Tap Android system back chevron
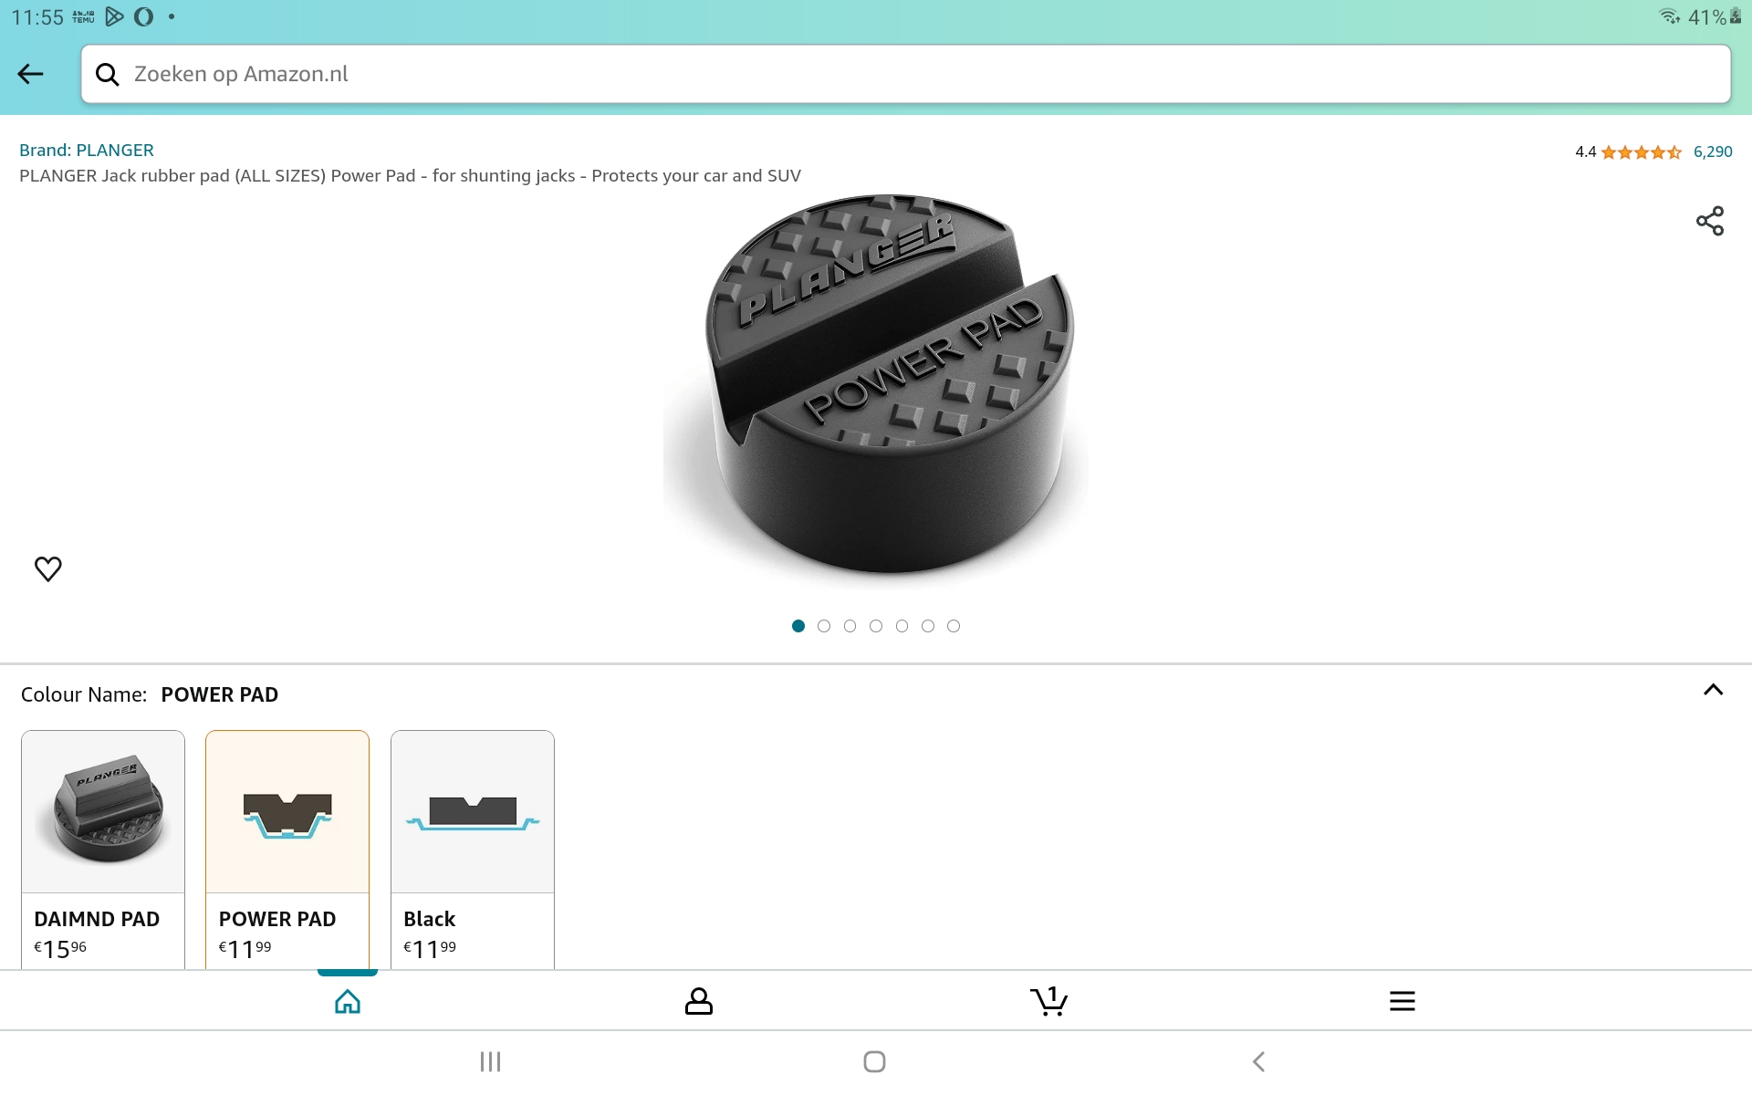This screenshot has height=1095, width=1752. pyautogui.click(x=1258, y=1061)
